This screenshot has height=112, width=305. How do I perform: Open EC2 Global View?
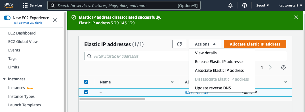click(x=23, y=42)
